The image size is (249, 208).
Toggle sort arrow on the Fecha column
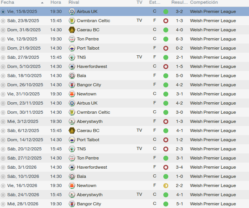[42, 3]
